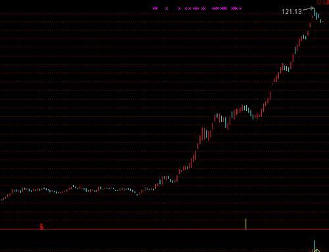Click the red S marker near bottom

pyautogui.click(x=41, y=226)
